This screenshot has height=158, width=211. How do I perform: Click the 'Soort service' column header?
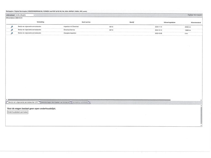click(86, 22)
